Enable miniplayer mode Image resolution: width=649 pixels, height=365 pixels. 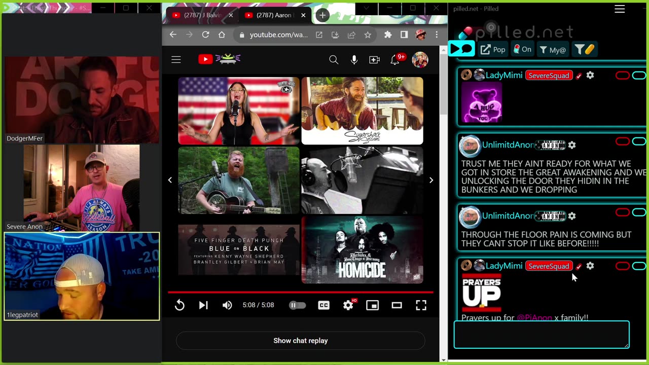[373, 305]
